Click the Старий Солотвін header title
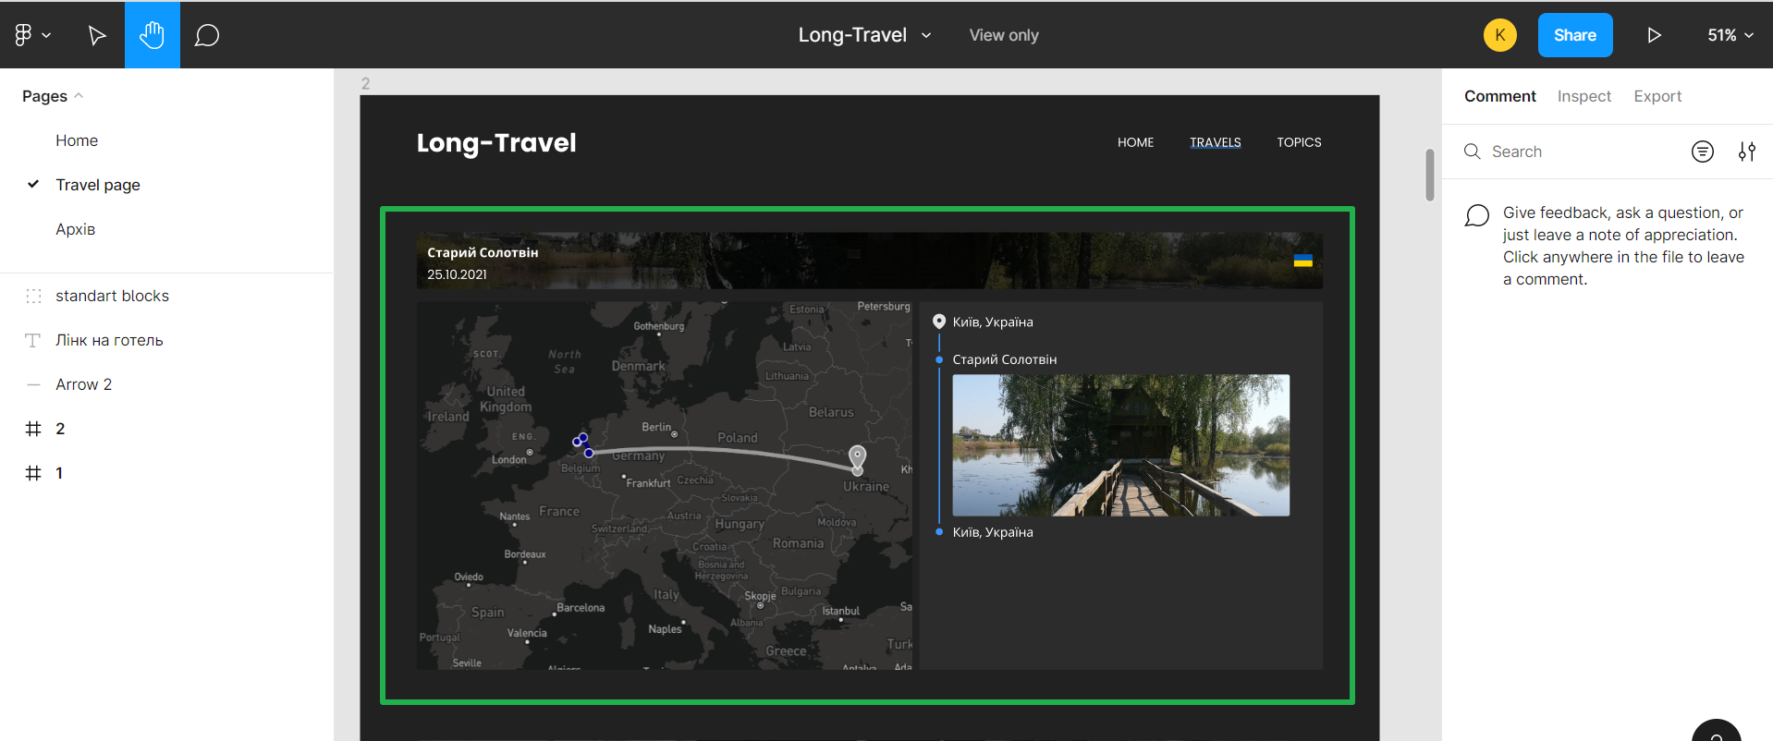 (483, 252)
